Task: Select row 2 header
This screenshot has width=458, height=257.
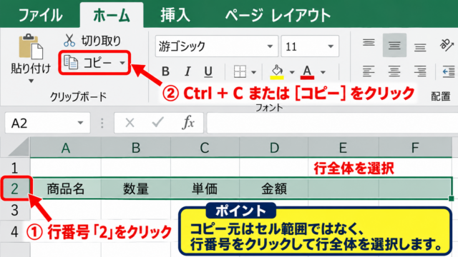Action: click(x=15, y=188)
